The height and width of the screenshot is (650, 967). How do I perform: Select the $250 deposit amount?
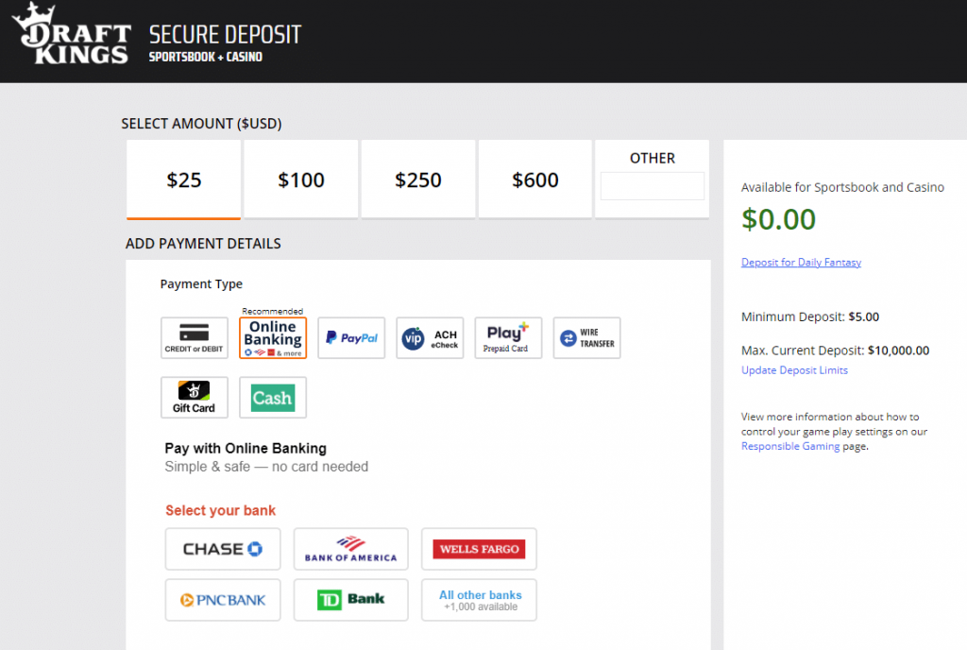418,180
